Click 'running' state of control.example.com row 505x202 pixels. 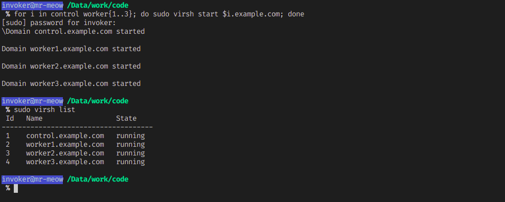pyautogui.click(x=130, y=136)
